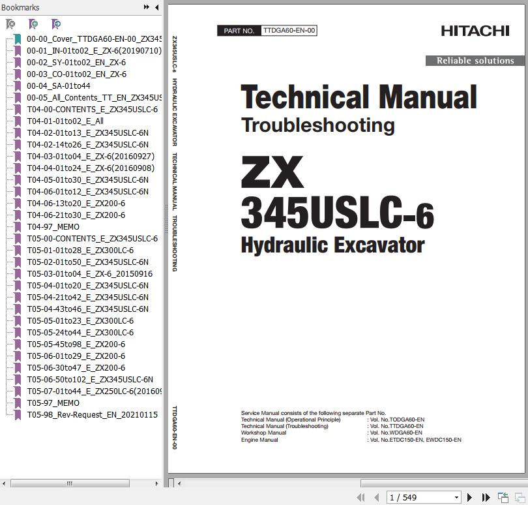
Task: Open bookmark 00-05_All_Contents_TT_EN
Action: click(x=94, y=98)
